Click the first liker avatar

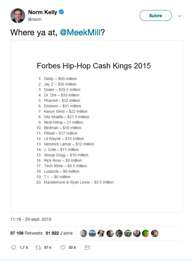point(83,233)
